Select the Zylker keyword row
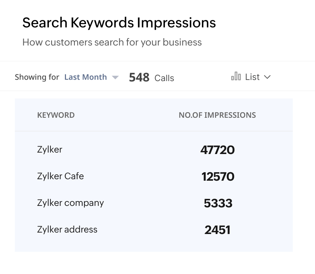 point(50,149)
